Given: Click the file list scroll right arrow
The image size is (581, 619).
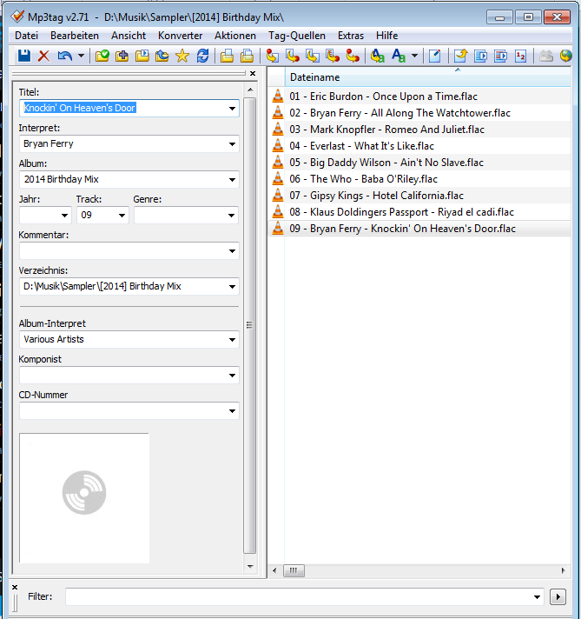Looking at the screenshot, I should (x=563, y=570).
